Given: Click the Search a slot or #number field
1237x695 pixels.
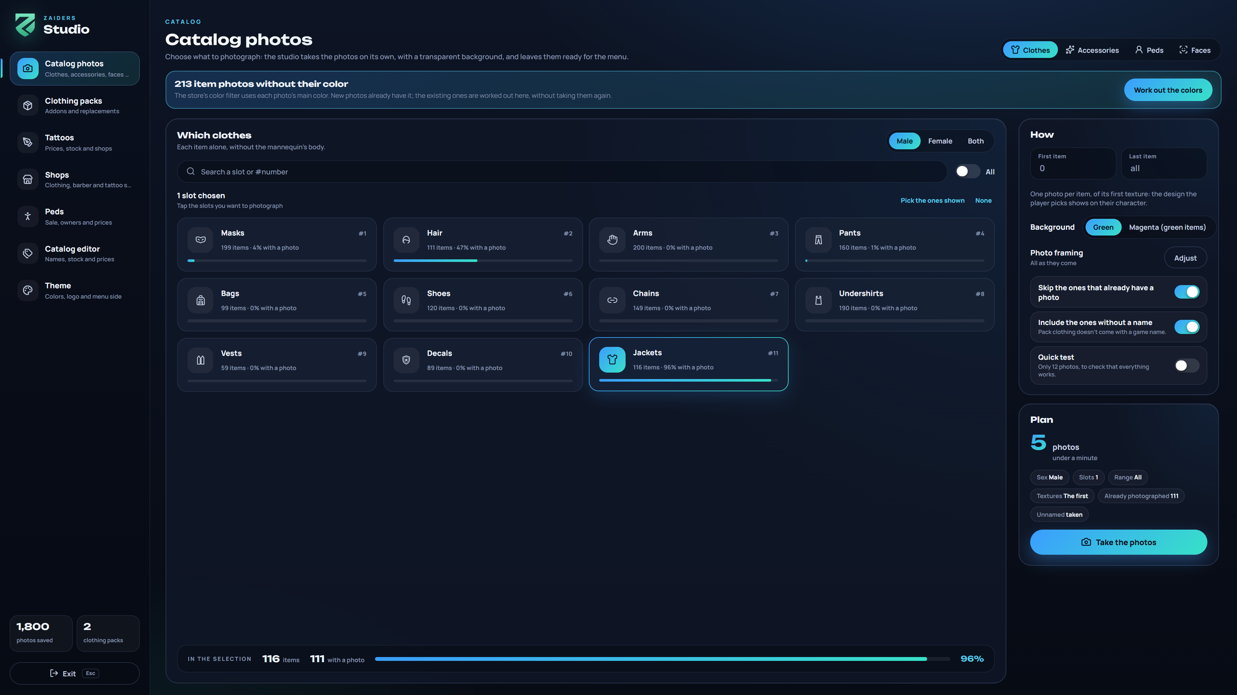Looking at the screenshot, I should (562, 172).
